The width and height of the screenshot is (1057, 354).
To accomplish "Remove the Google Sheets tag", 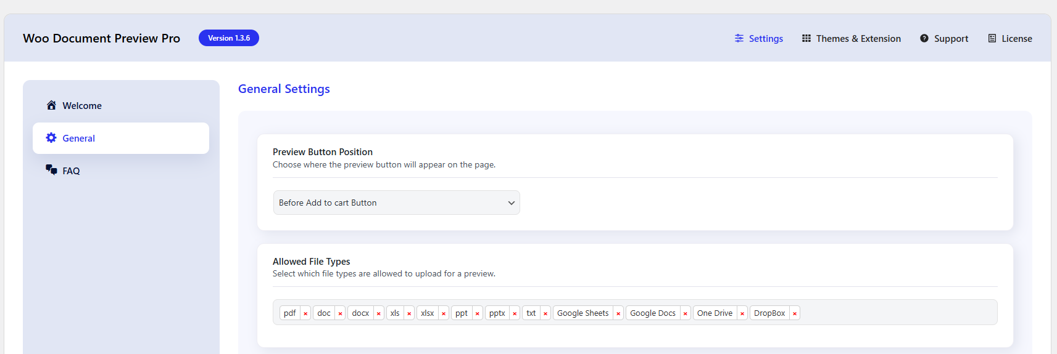I will coord(618,313).
